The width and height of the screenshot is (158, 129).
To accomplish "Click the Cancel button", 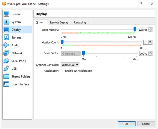I will pyautogui.click(x=146, y=124).
